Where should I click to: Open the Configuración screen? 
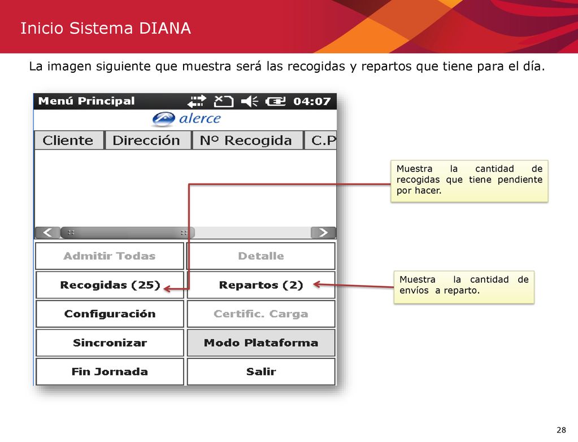[110, 314]
